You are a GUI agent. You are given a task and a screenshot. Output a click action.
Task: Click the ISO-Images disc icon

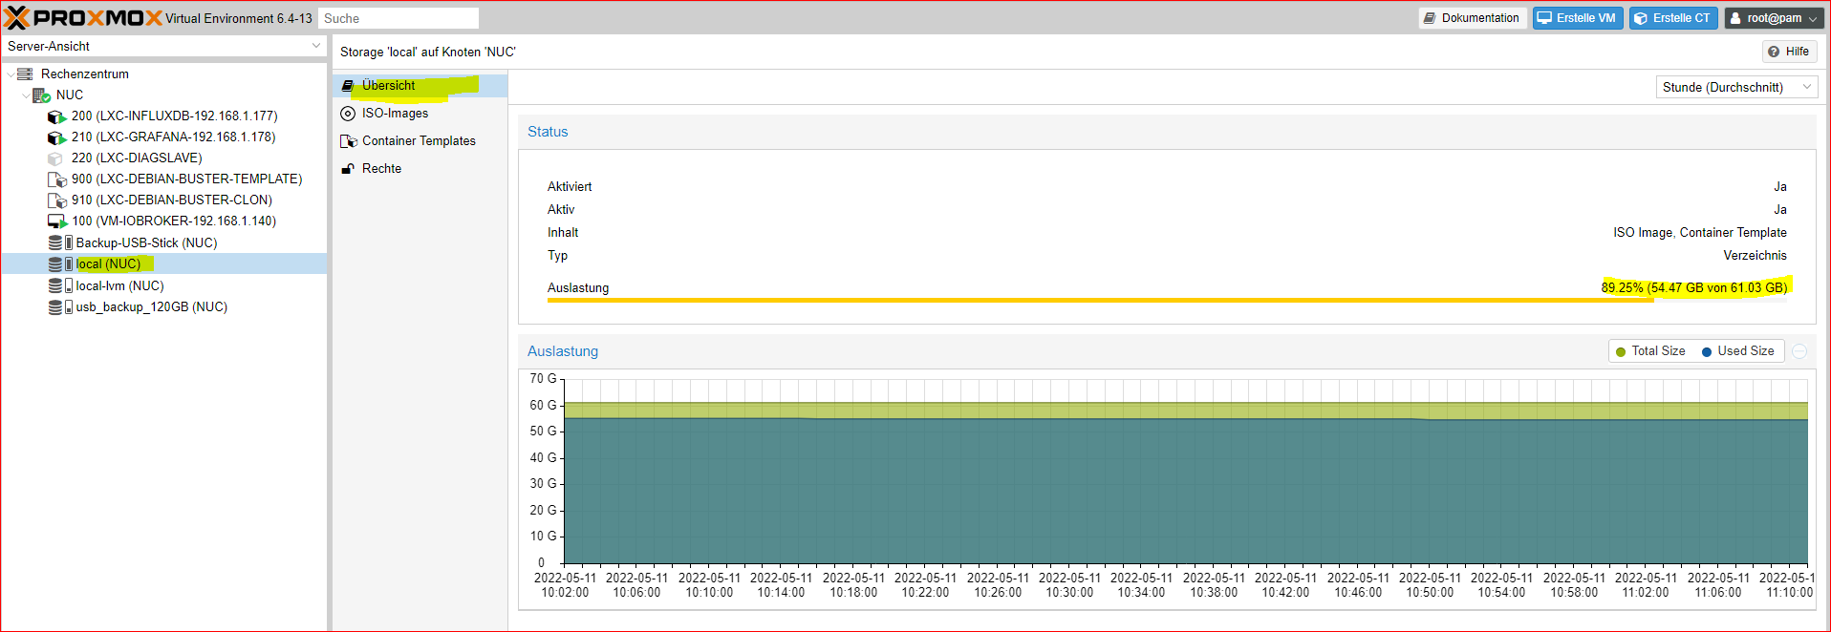click(x=348, y=114)
